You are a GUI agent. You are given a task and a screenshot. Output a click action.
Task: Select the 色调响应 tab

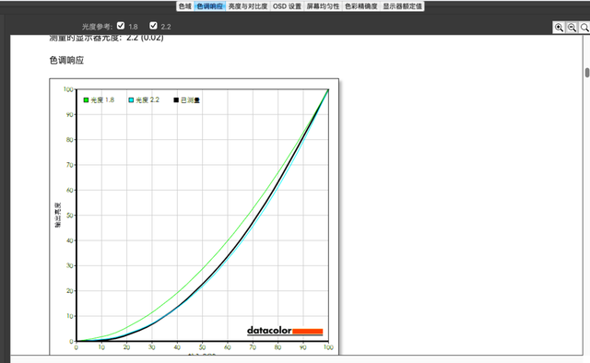(209, 6)
